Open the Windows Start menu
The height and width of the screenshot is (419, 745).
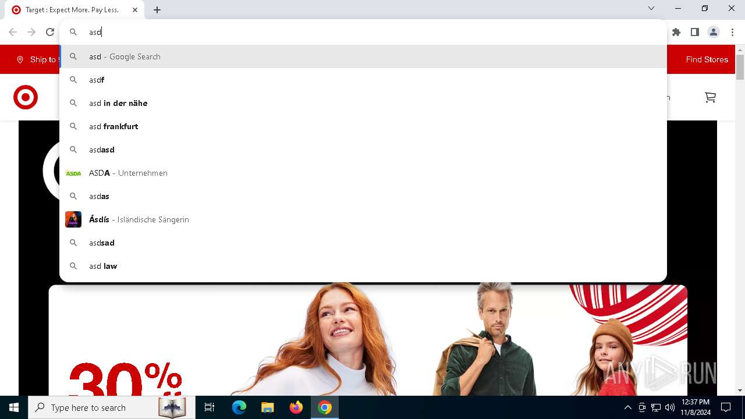[x=14, y=407]
